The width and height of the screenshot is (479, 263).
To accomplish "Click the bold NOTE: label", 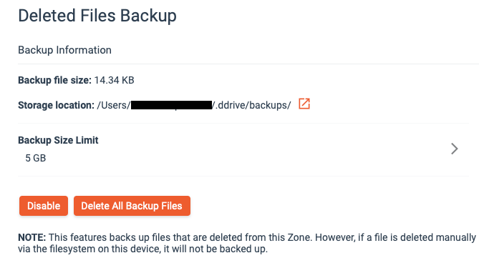I will tap(32, 237).
